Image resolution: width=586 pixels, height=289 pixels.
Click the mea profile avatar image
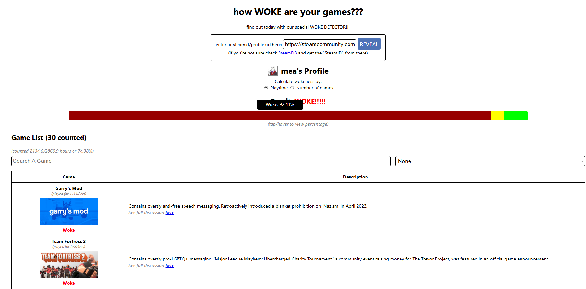[x=272, y=71]
